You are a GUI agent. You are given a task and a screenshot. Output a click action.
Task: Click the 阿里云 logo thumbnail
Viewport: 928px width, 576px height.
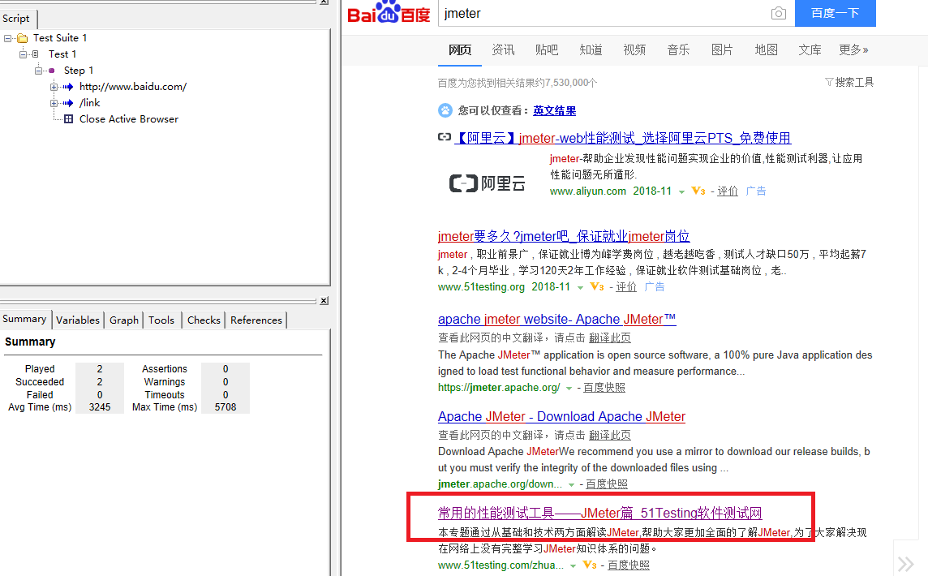(487, 183)
